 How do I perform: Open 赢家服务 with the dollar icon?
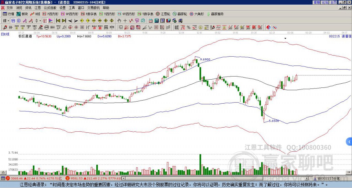[215, 14]
